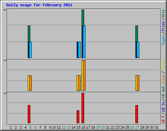Select the cyan Pages bar for day 16

click(x=84, y=42)
